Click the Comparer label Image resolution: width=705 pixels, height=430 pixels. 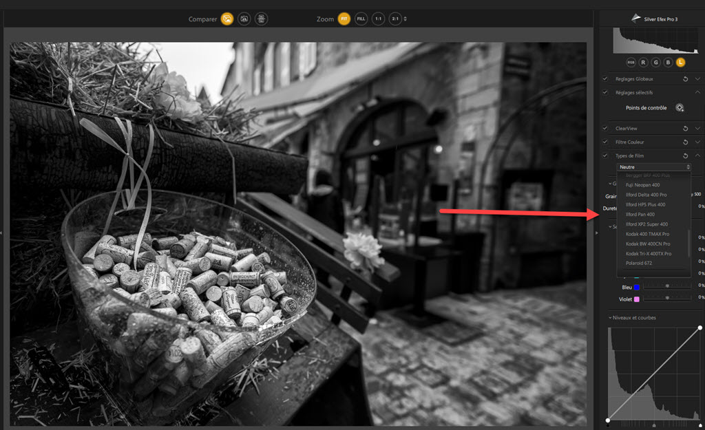click(x=202, y=19)
